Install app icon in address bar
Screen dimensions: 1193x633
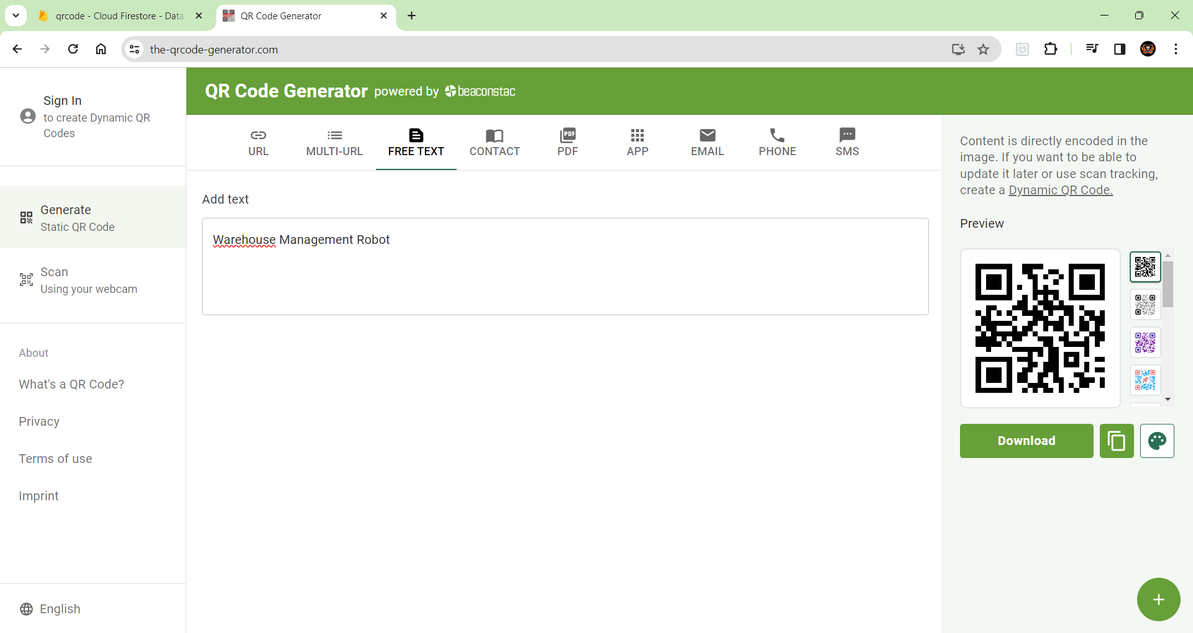pos(958,49)
